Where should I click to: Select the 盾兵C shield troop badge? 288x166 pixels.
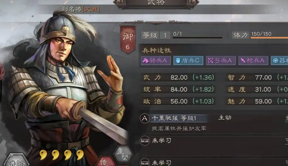[x=188, y=60]
